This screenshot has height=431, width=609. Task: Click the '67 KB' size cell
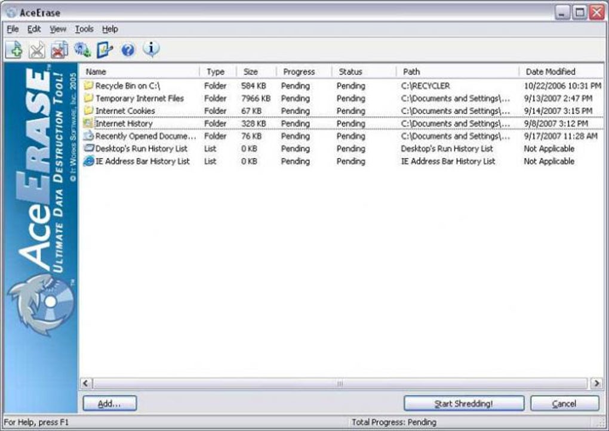(x=251, y=111)
